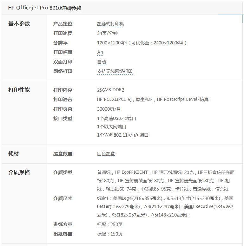Click the A4 print size link
244x246 pixels.
[x=100, y=52]
